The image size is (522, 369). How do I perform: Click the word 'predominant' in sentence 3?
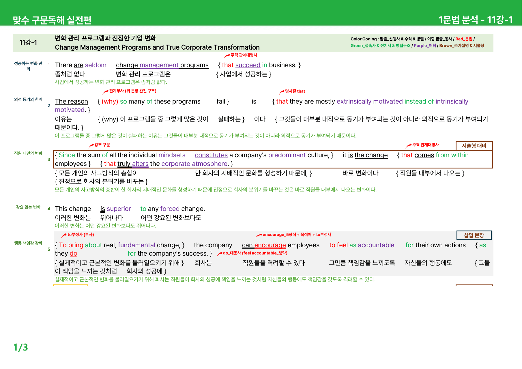coord(287,155)
